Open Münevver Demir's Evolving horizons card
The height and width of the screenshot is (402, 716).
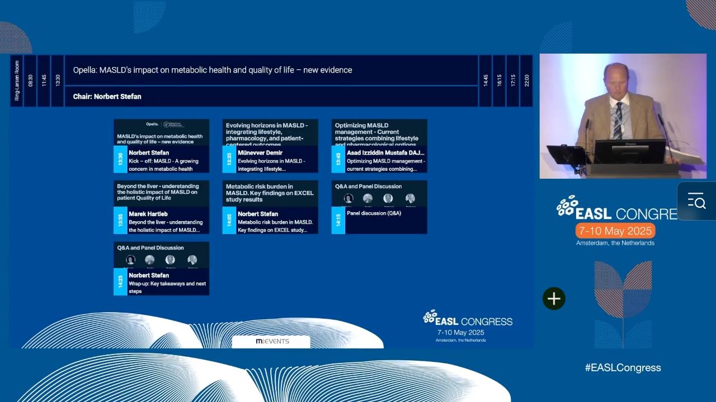tap(270, 146)
